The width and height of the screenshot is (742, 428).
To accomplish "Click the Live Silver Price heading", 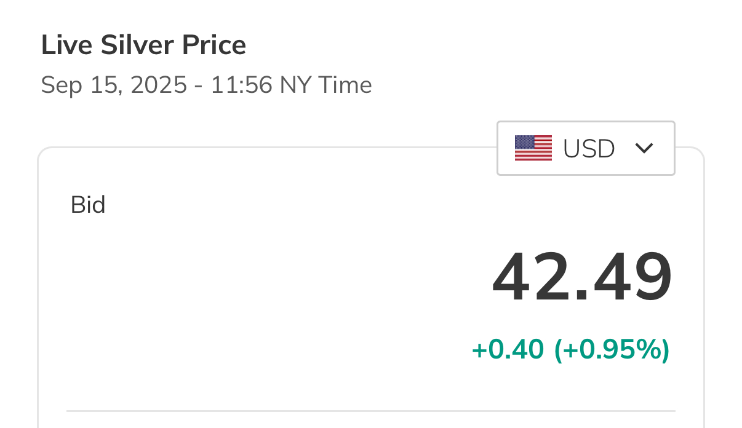I will pyautogui.click(x=143, y=46).
